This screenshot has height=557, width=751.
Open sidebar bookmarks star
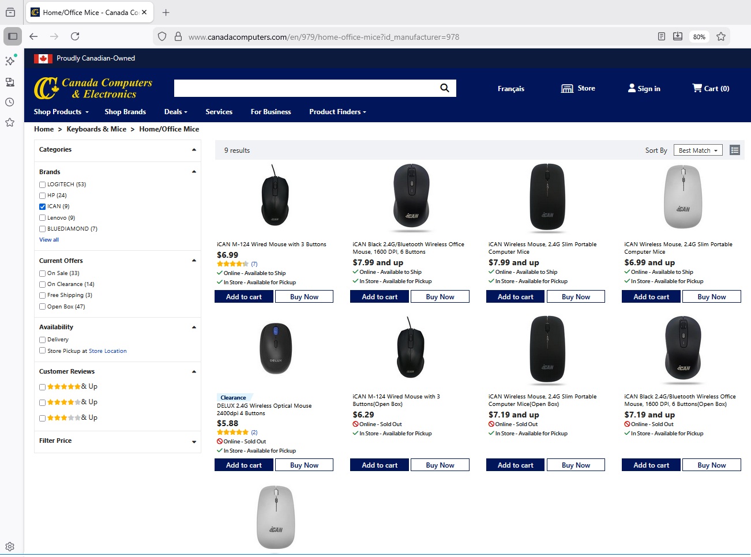click(10, 122)
